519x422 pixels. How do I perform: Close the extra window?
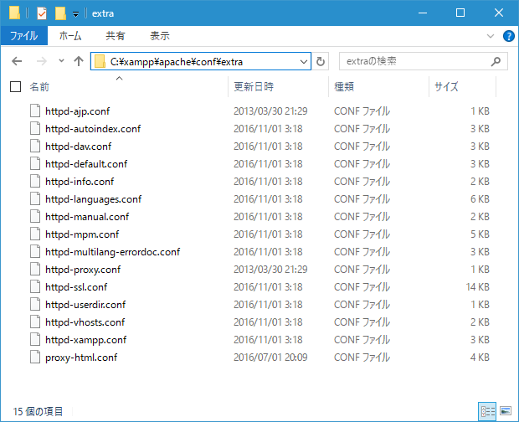click(x=499, y=13)
